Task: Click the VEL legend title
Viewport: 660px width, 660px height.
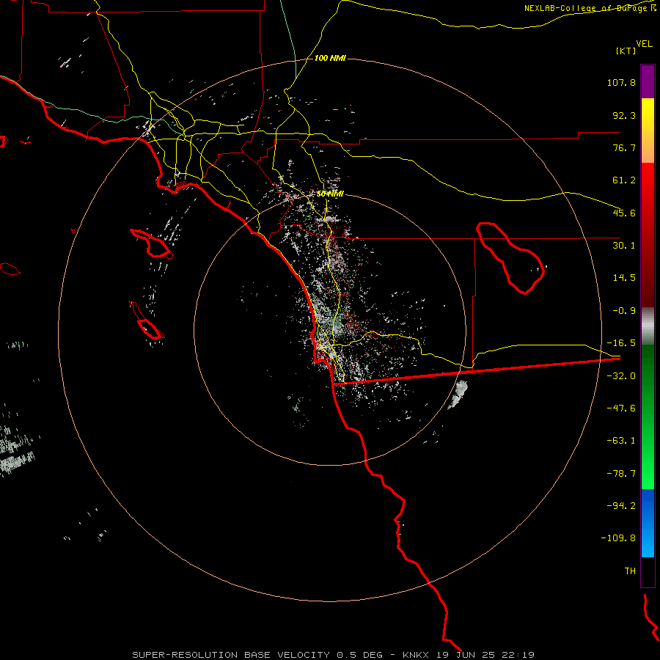Action: coord(644,43)
